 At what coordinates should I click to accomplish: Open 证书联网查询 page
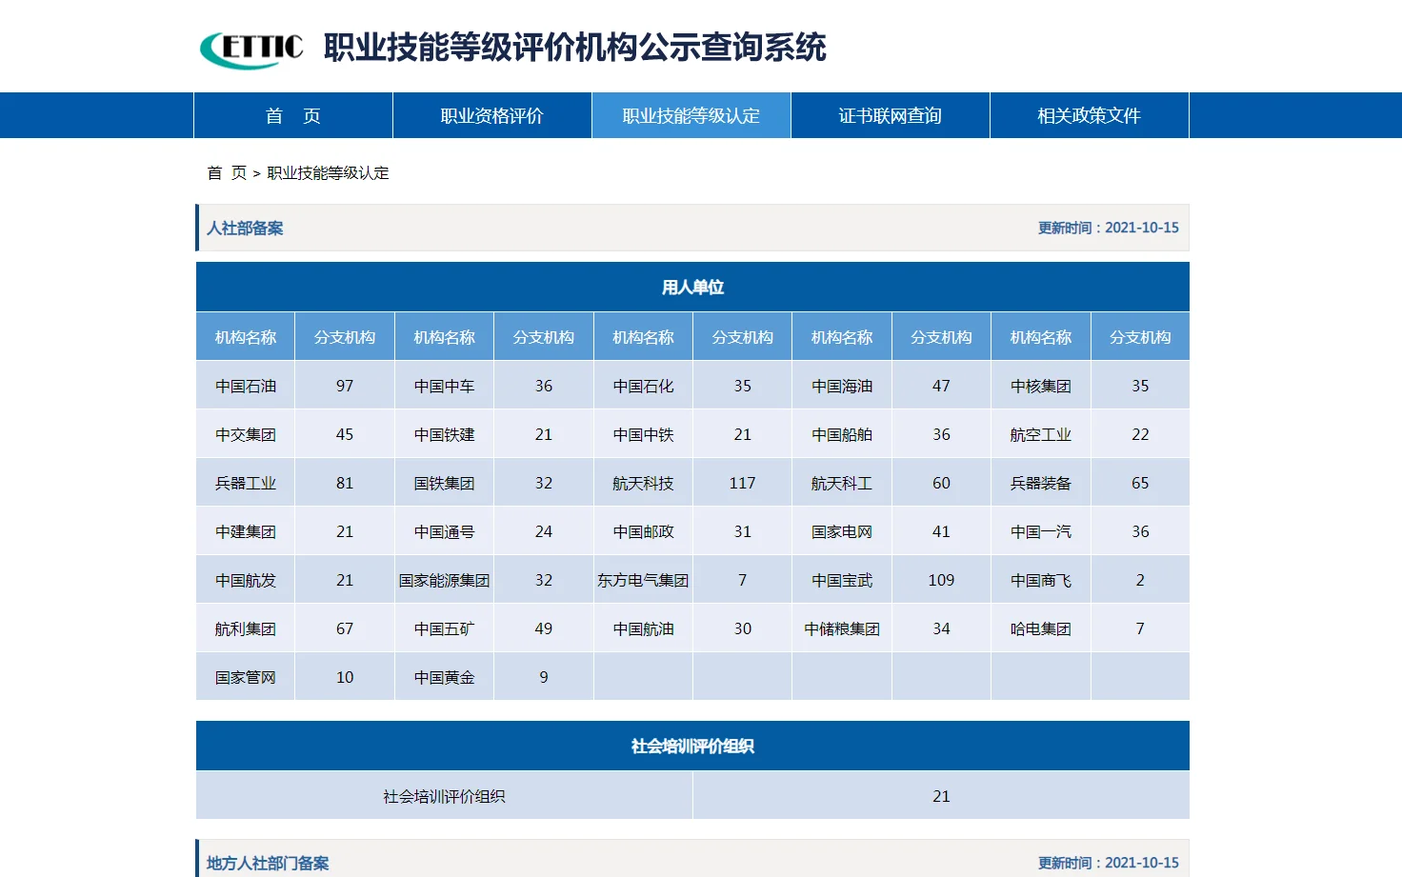pyautogui.click(x=891, y=115)
